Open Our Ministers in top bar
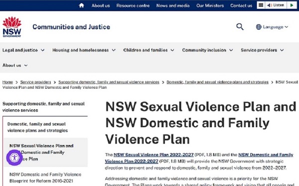 [x=210, y=5]
